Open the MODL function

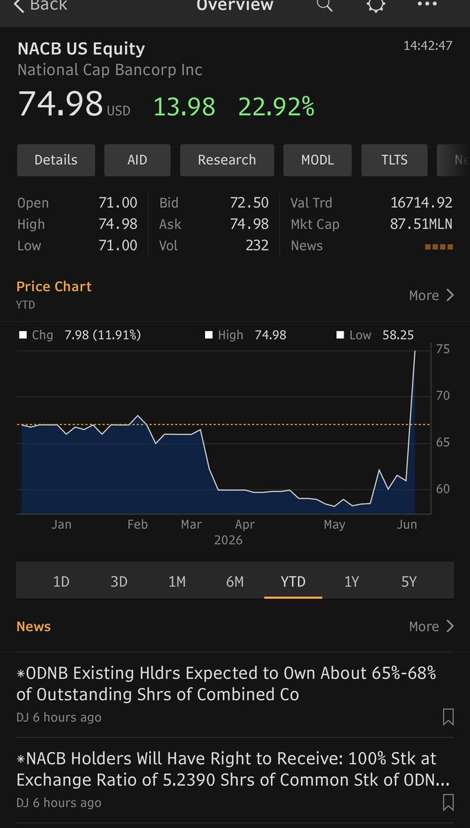point(317,159)
